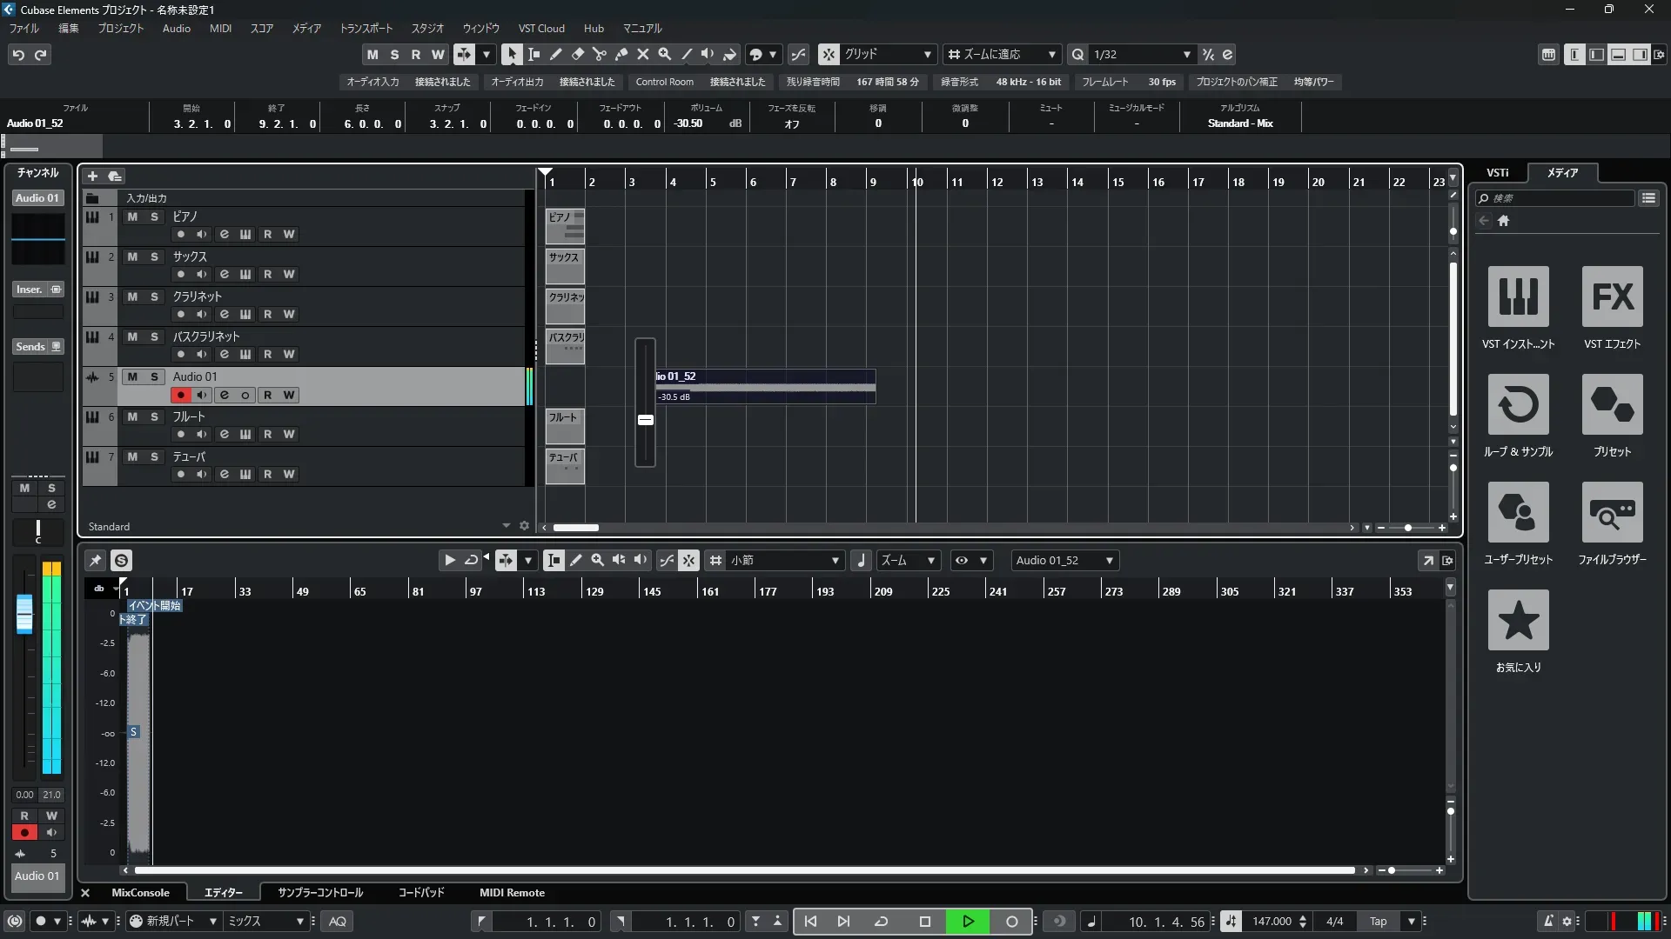Select the Eraser tool in toolbar

click(x=577, y=54)
